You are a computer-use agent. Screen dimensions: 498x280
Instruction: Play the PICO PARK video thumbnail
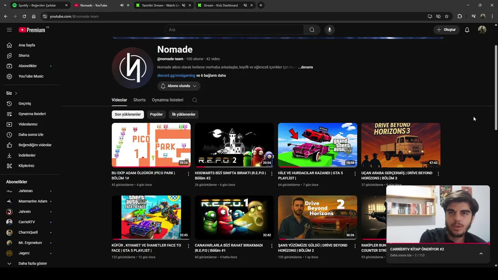point(151,145)
